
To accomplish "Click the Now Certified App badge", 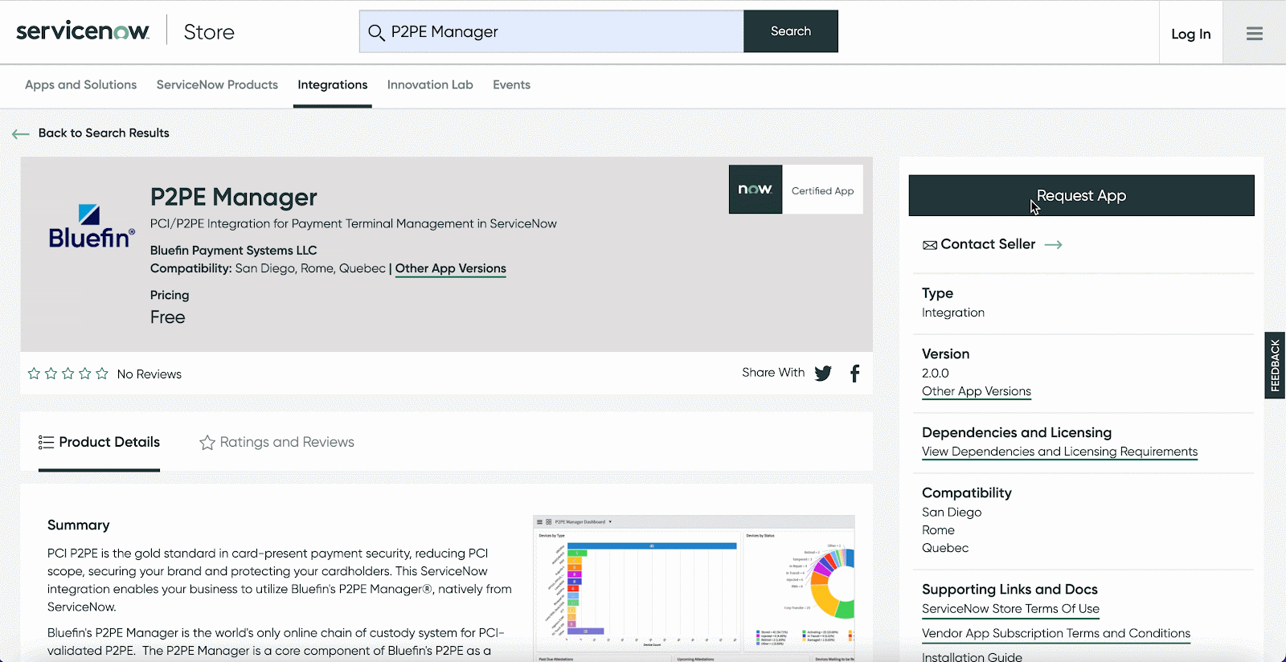I will [x=796, y=190].
